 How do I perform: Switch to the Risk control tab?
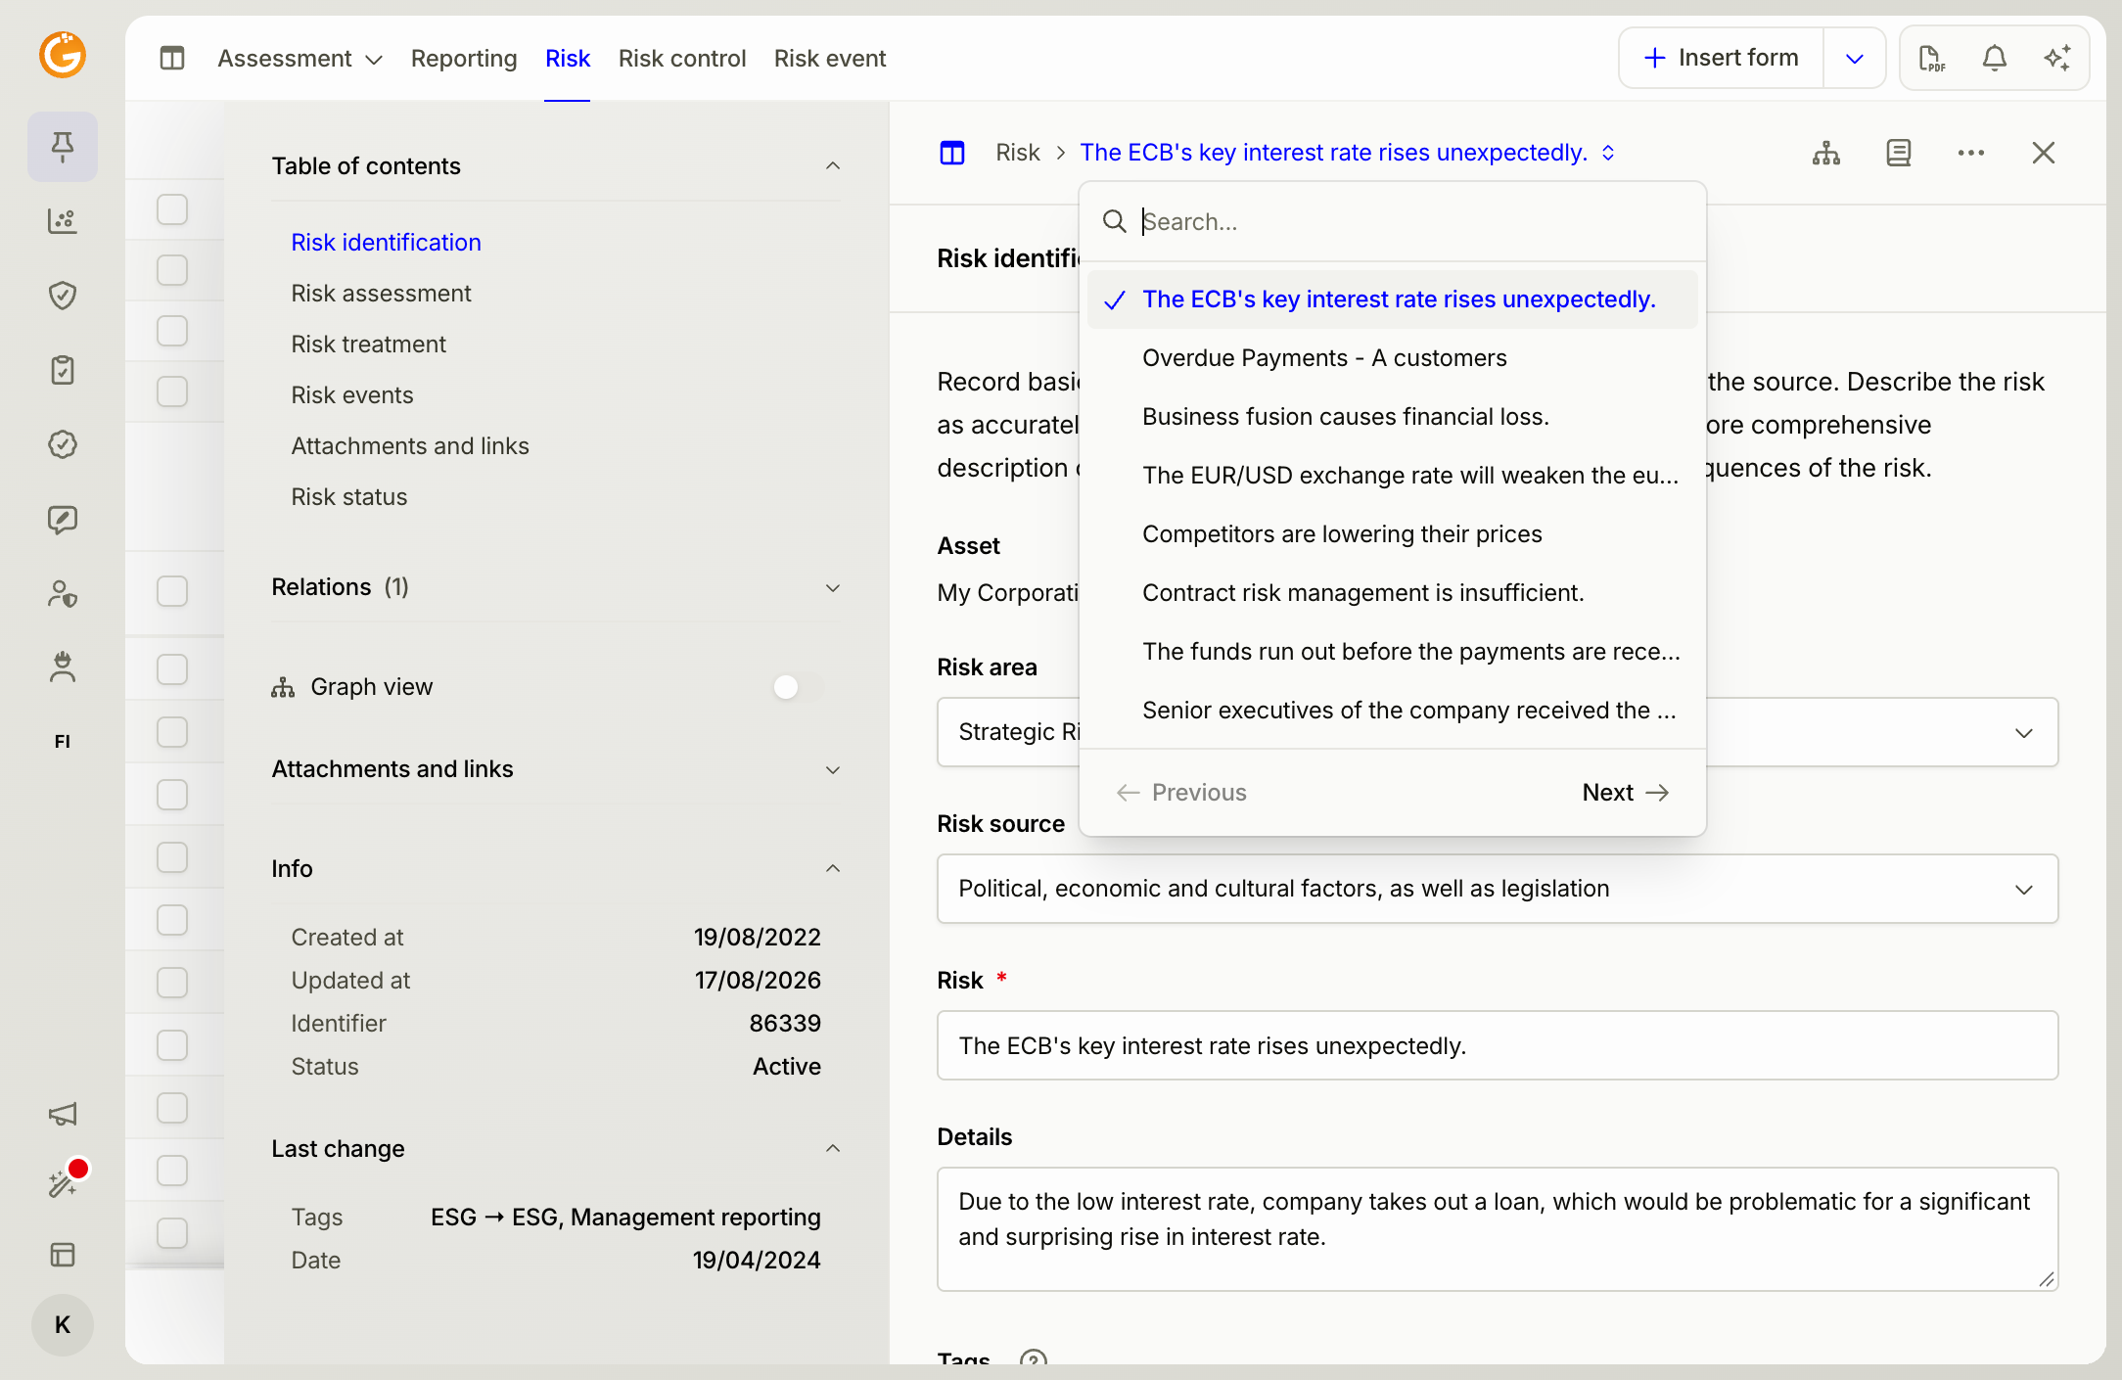pyautogui.click(x=682, y=59)
